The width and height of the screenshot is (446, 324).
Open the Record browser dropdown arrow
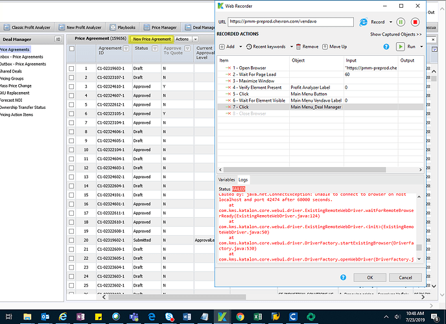390,22
